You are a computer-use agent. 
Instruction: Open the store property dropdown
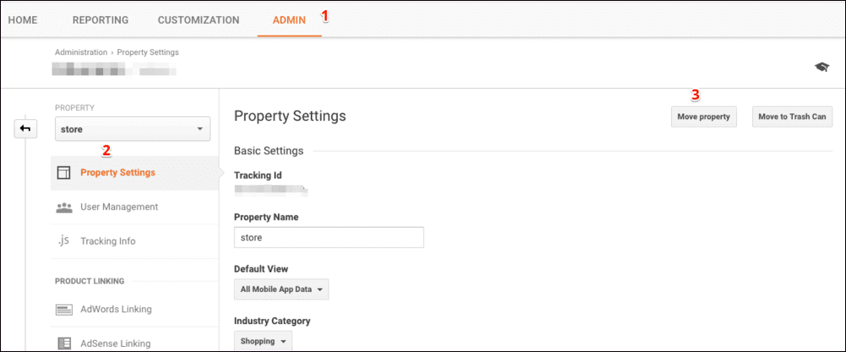133,129
